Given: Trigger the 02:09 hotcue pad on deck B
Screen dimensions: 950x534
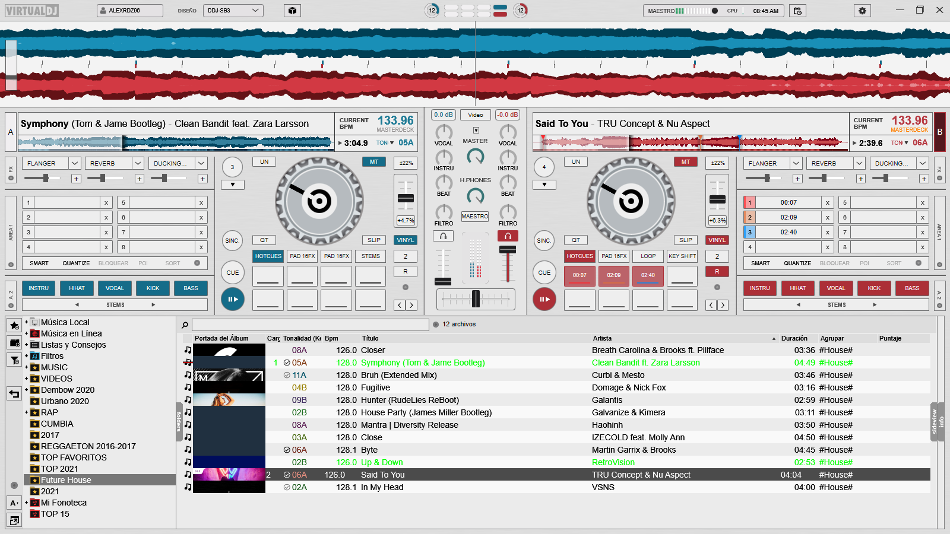Looking at the screenshot, I should tap(614, 275).
